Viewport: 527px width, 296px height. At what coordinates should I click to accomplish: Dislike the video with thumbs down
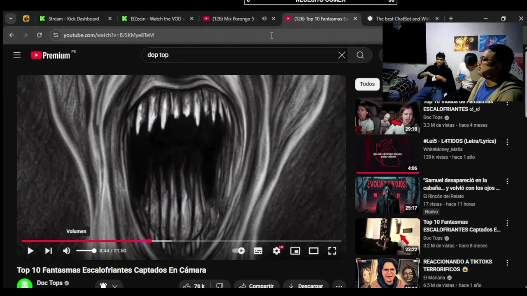pyautogui.click(x=220, y=286)
